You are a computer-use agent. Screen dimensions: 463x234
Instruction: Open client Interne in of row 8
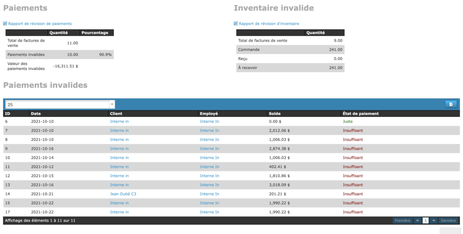click(x=119, y=140)
